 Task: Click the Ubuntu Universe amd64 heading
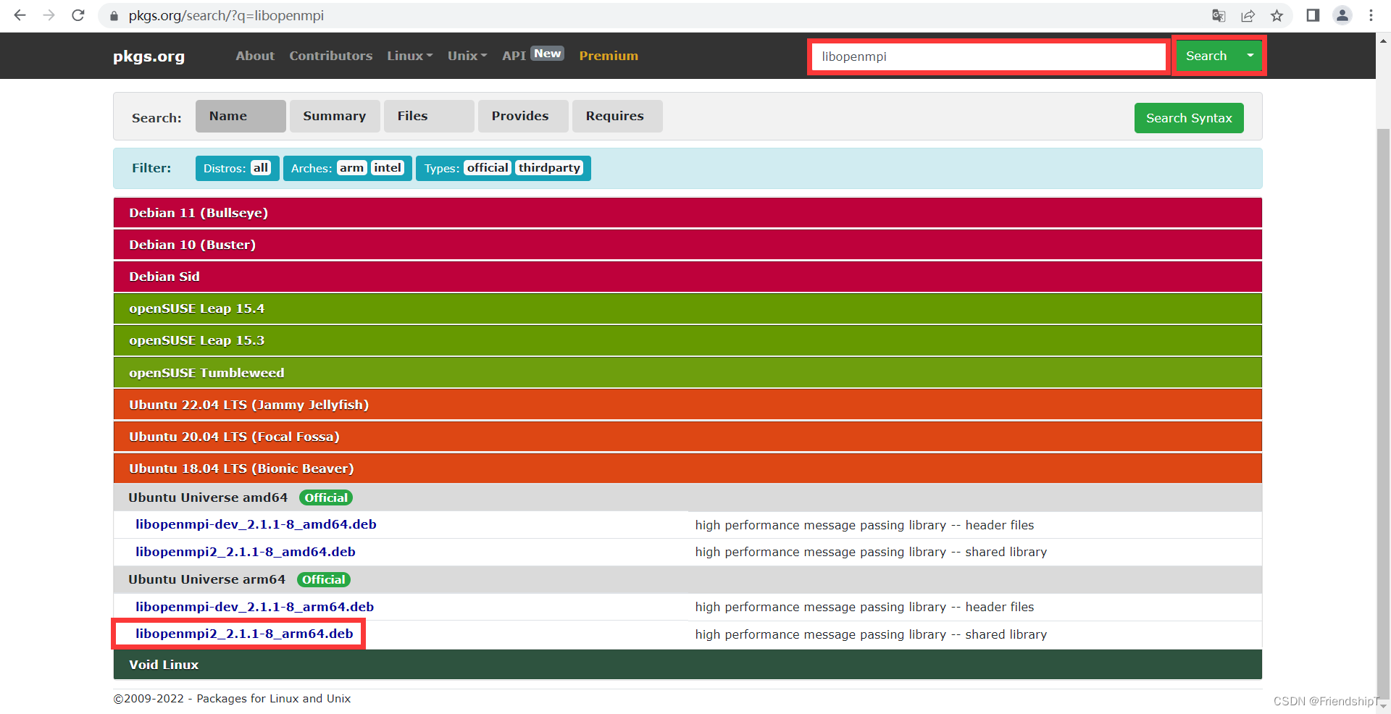tap(208, 497)
